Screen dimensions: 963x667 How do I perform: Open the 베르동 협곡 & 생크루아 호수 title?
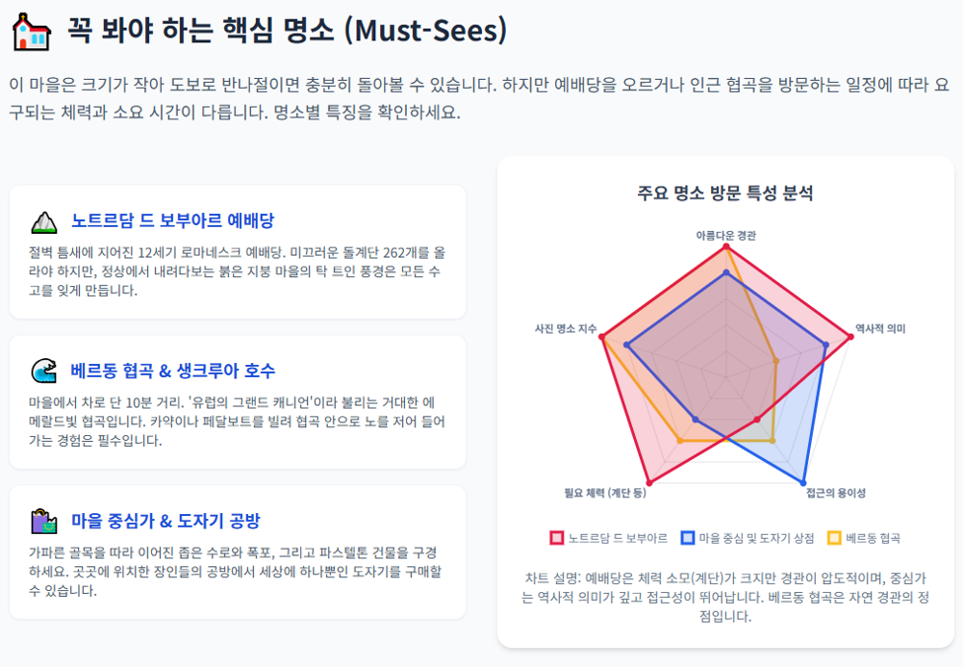[x=173, y=371]
